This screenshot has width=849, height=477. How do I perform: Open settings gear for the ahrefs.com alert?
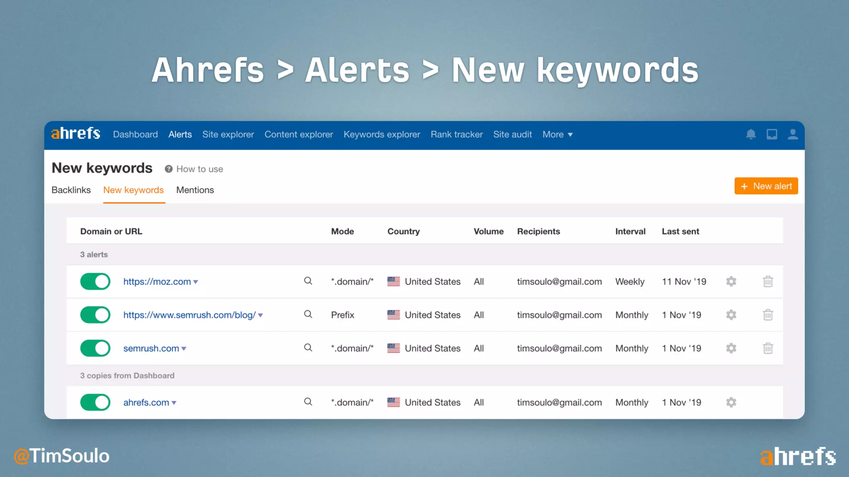[x=731, y=402]
